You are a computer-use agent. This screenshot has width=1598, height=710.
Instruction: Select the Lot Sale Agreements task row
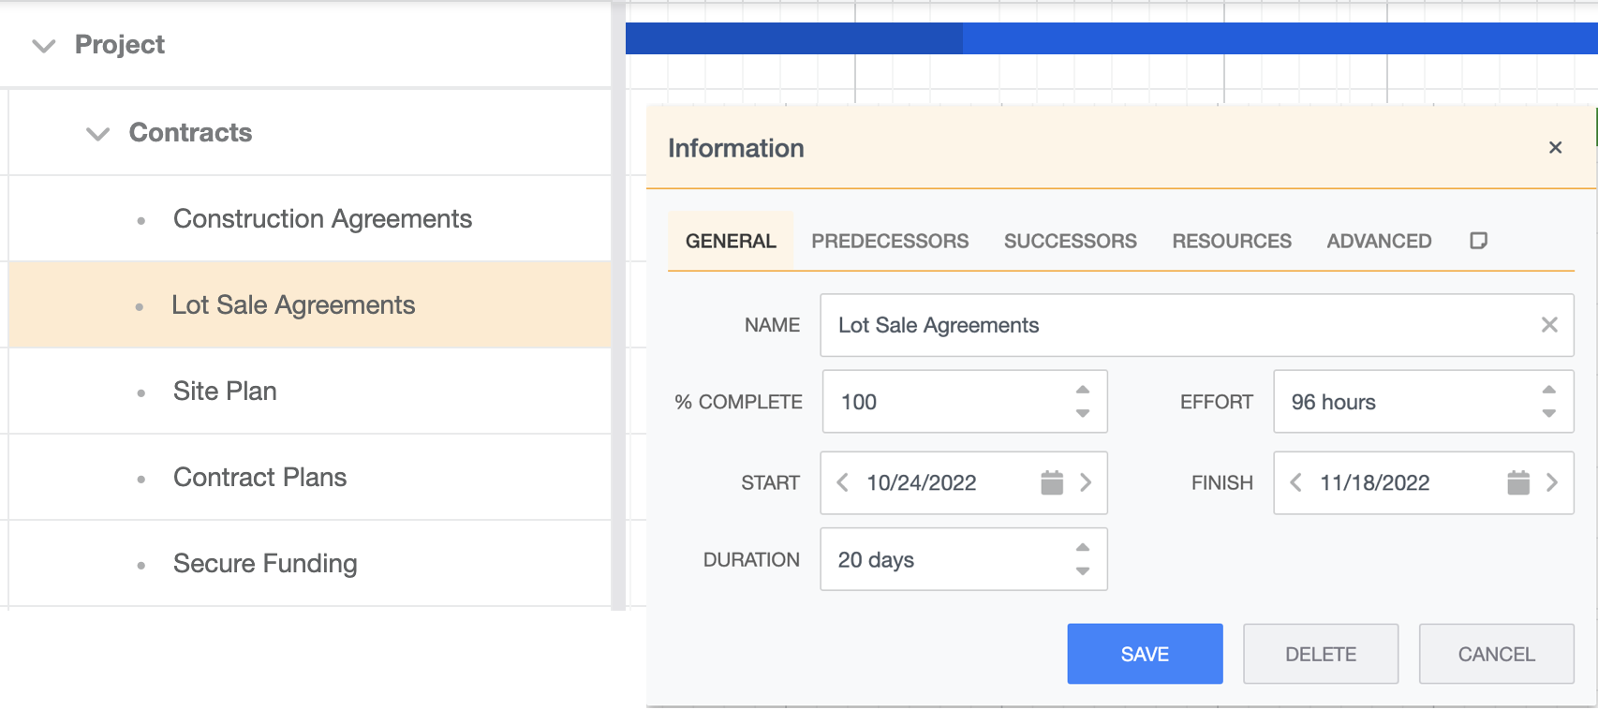(309, 305)
